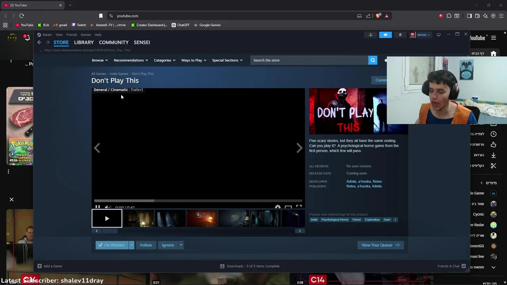The image size is (507, 285).
Task: Open the Psychological Horror tag
Action: pyautogui.click(x=335, y=220)
